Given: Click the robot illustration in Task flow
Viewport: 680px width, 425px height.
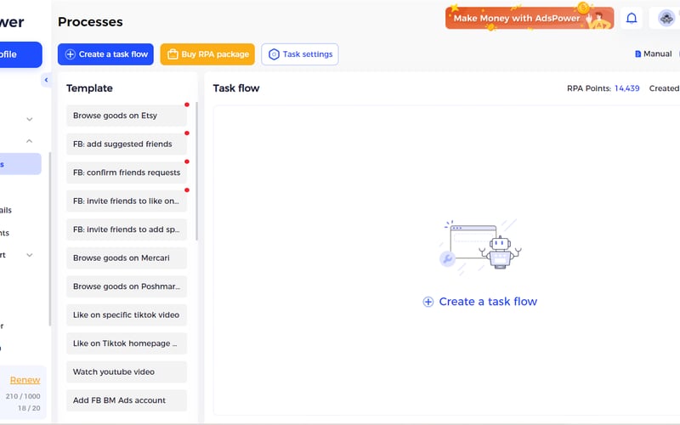Looking at the screenshot, I should pos(480,247).
